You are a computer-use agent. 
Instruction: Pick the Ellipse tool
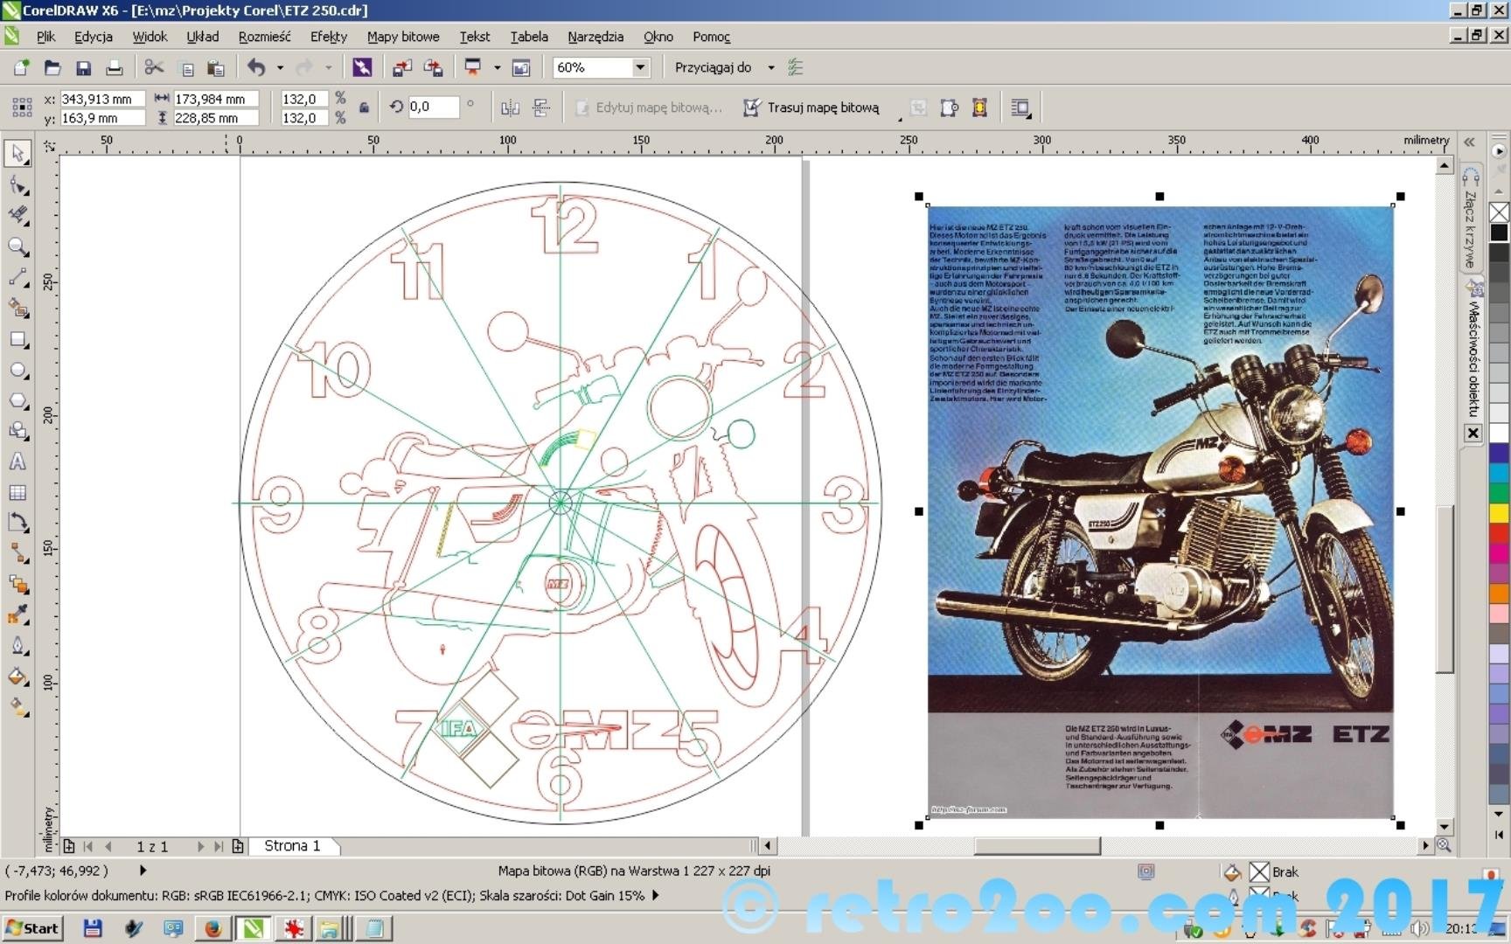[17, 370]
